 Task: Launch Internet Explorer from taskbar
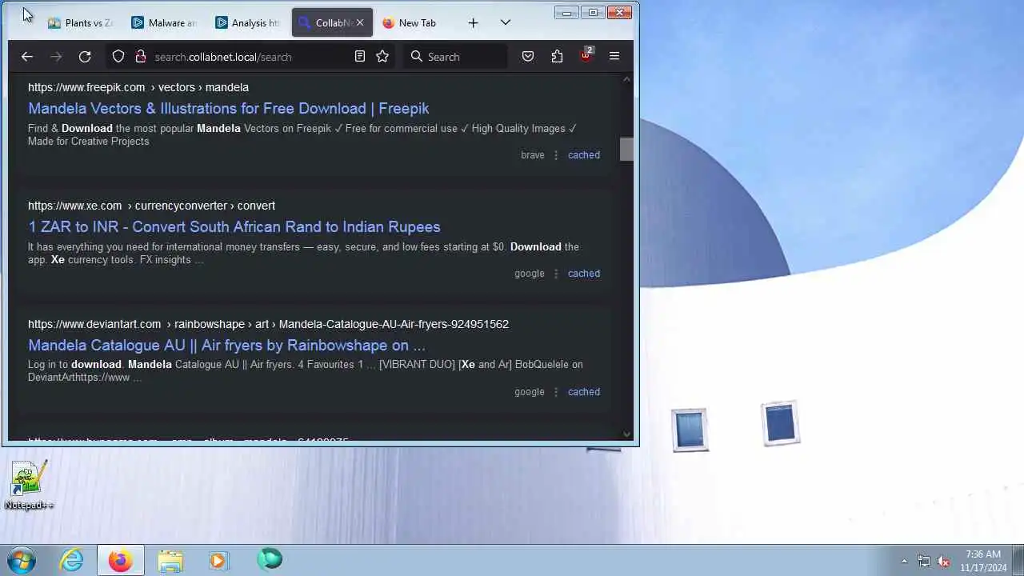[72, 560]
